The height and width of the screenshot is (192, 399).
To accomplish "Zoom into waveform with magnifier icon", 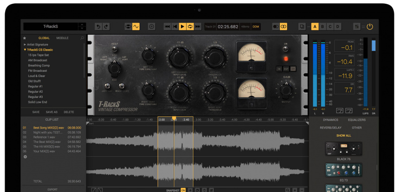I will click(288, 190).
